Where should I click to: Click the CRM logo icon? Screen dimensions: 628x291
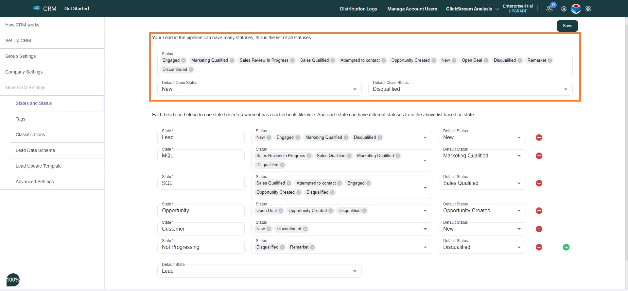click(x=37, y=8)
